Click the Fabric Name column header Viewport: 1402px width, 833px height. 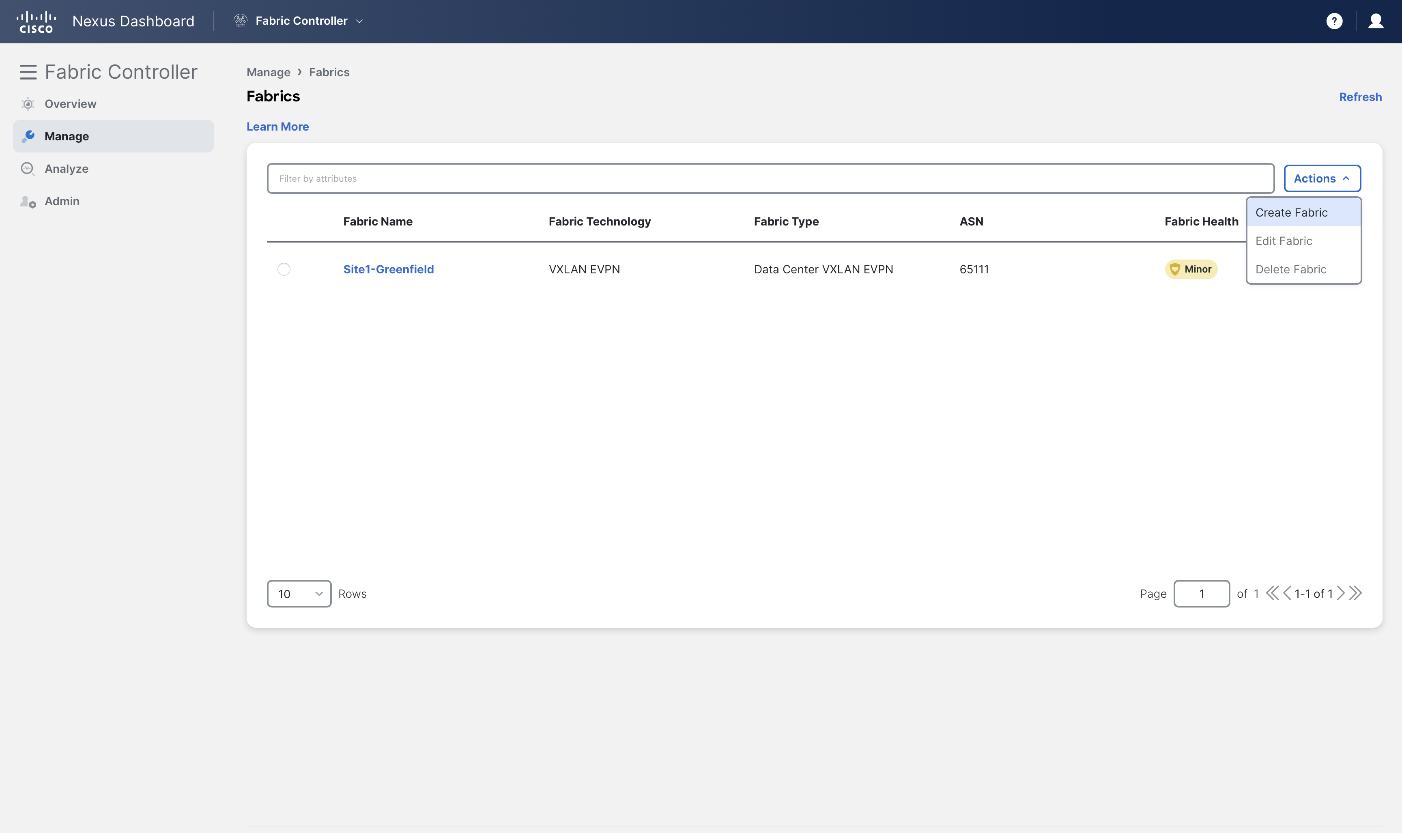[x=378, y=222]
